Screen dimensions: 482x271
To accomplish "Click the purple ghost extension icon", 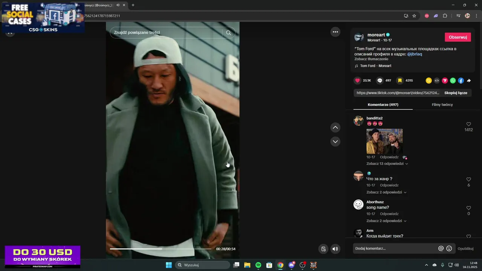I will [x=436, y=16].
